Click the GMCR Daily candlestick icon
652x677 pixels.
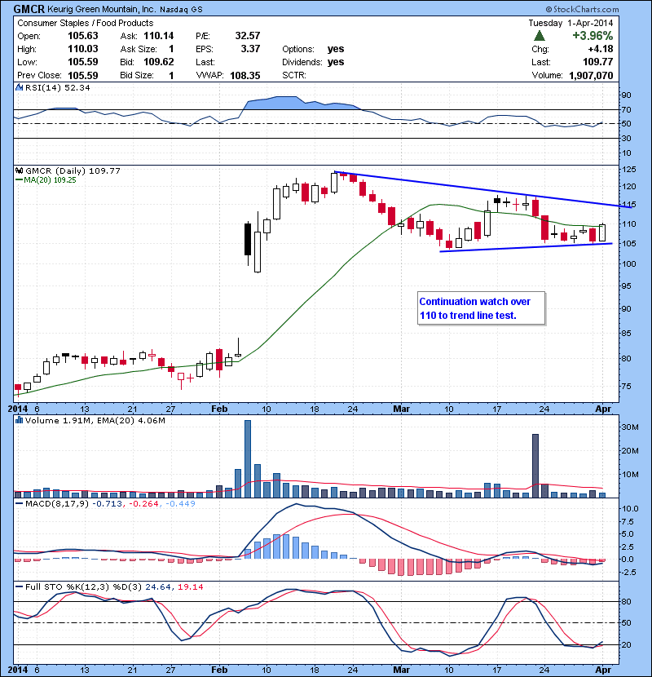coord(19,170)
